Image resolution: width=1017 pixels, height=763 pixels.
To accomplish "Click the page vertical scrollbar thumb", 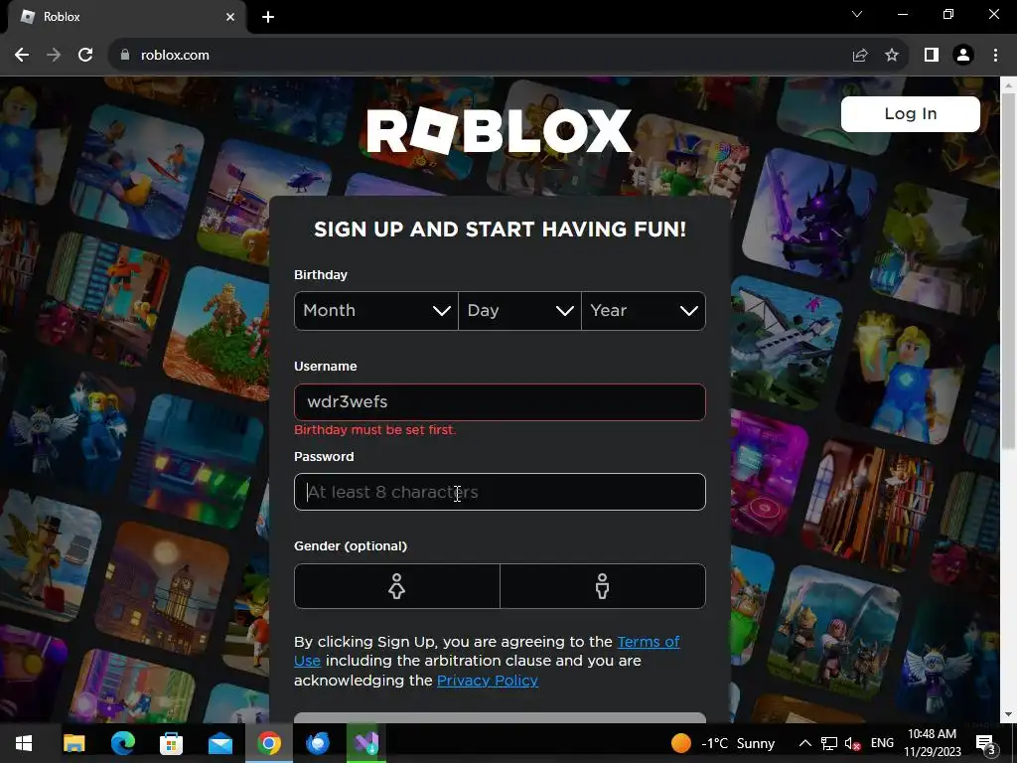I will [x=1008, y=270].
